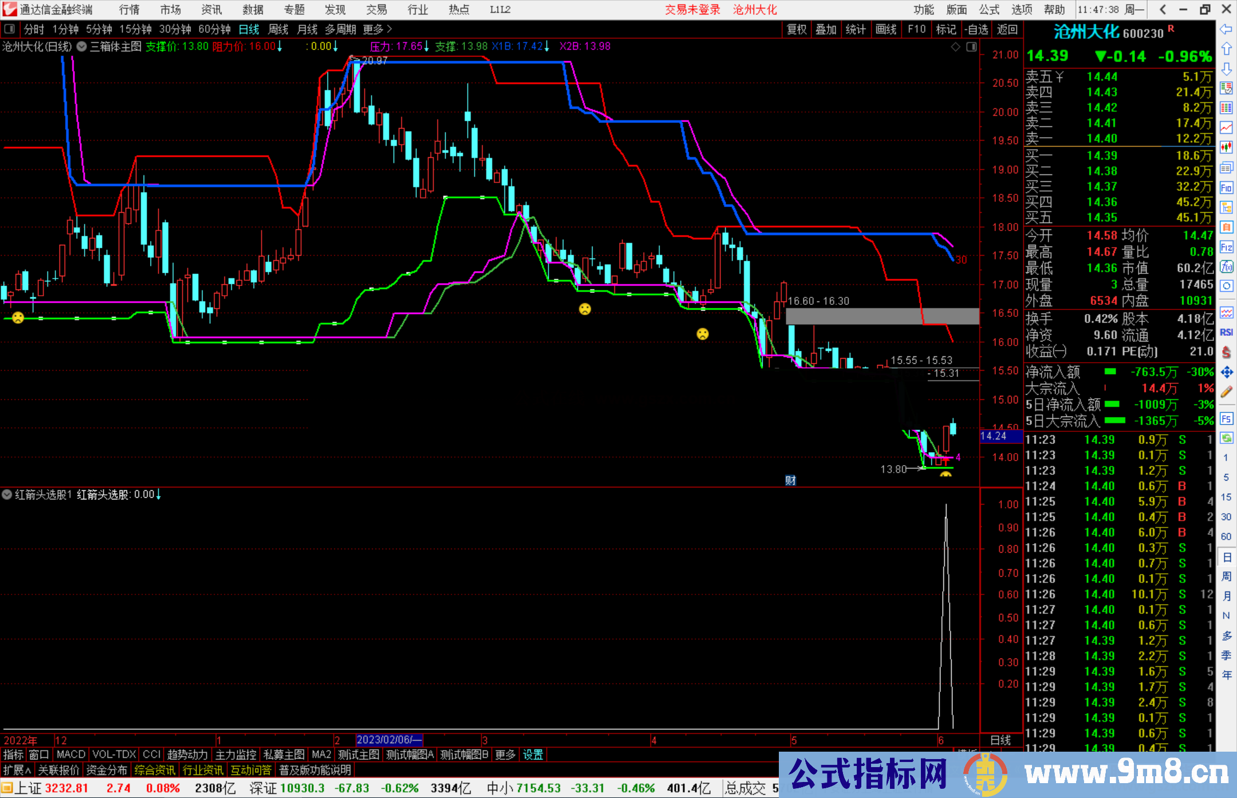This screenshot has height=798, width=1237.
Task: Open the 叠加 overlay dropdown
Action: pos(826,29)
